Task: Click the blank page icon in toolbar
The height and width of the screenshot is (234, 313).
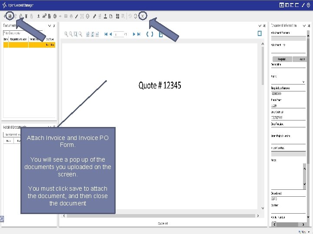Action: [x=111, y=16]
